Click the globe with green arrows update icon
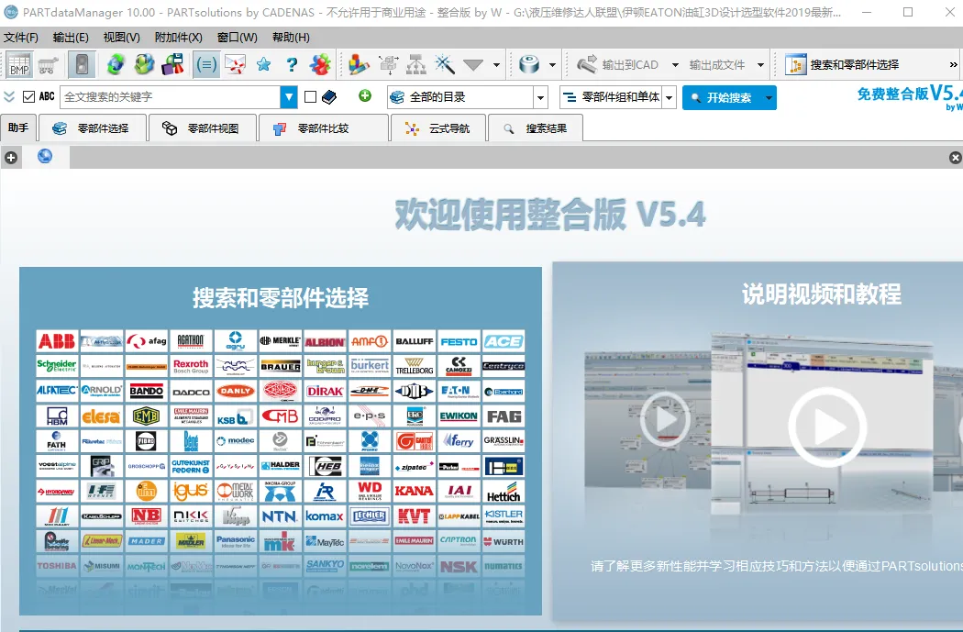This screenshot has width=963, height=632. point(116,64)
